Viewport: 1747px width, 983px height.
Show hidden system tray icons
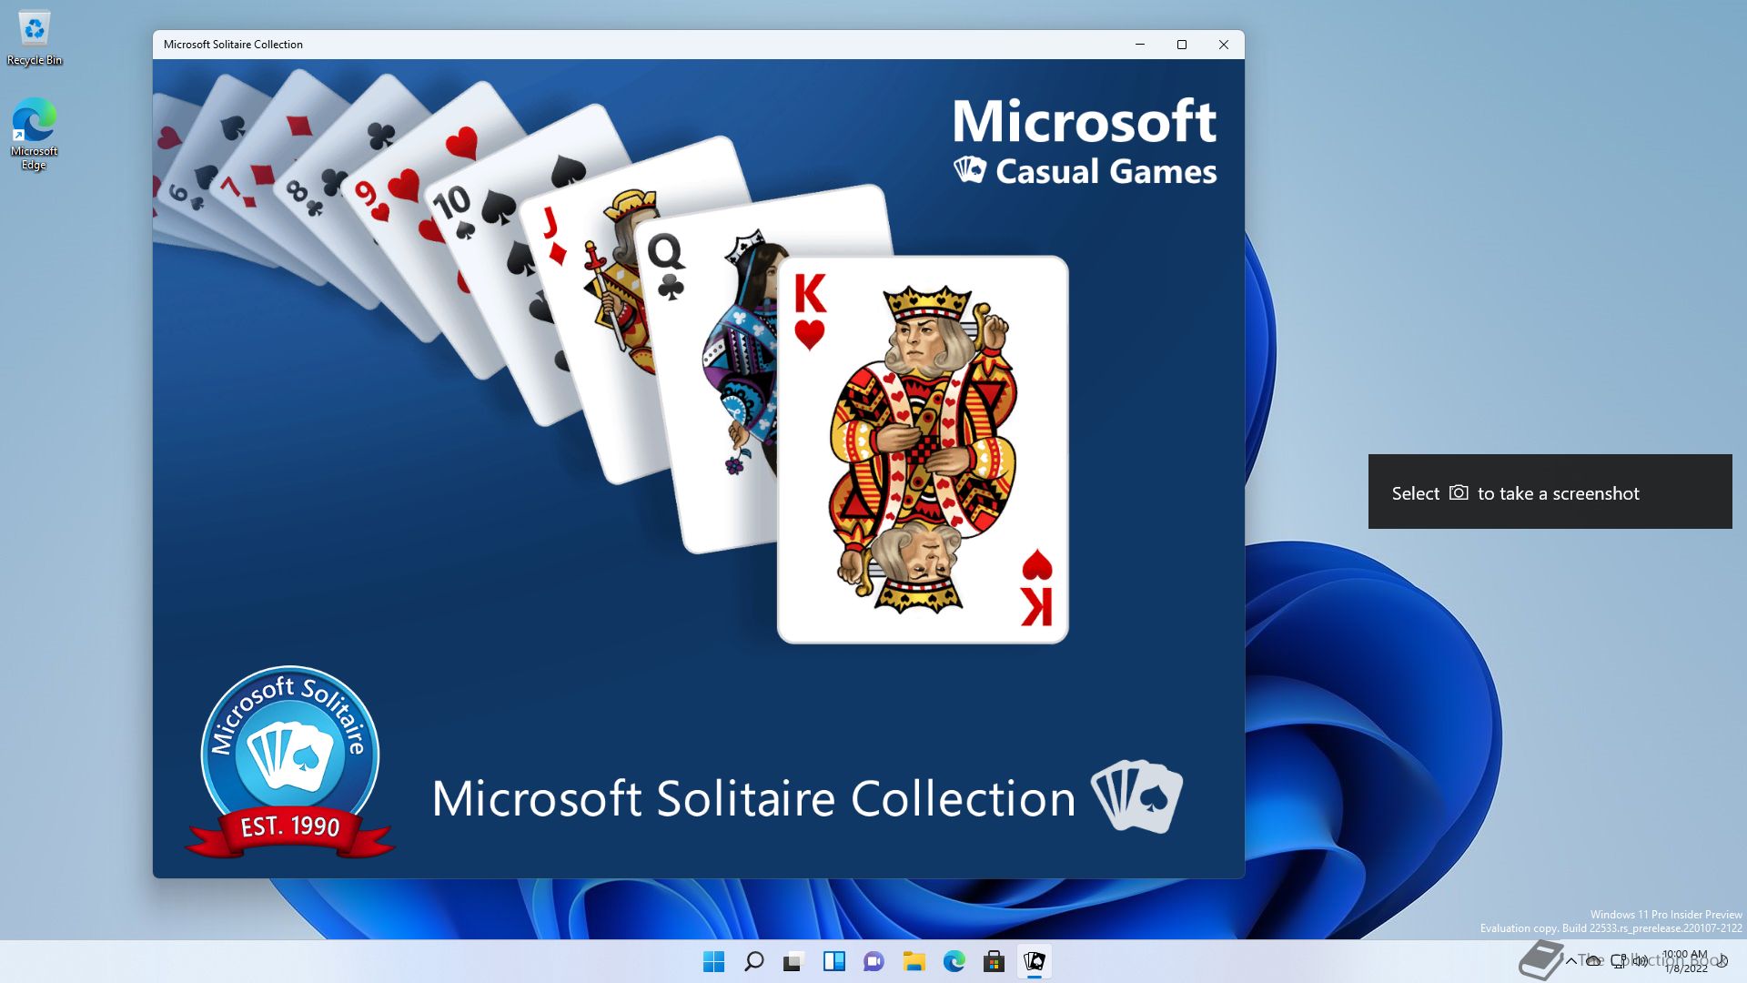point(1571,961)
